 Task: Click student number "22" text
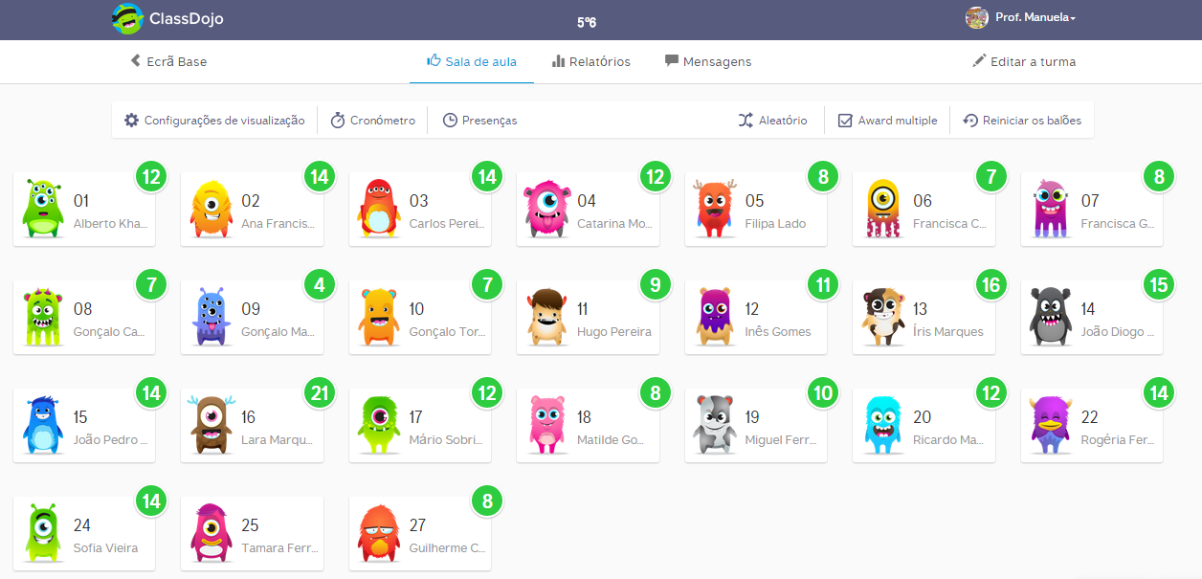coord(1090,417)
